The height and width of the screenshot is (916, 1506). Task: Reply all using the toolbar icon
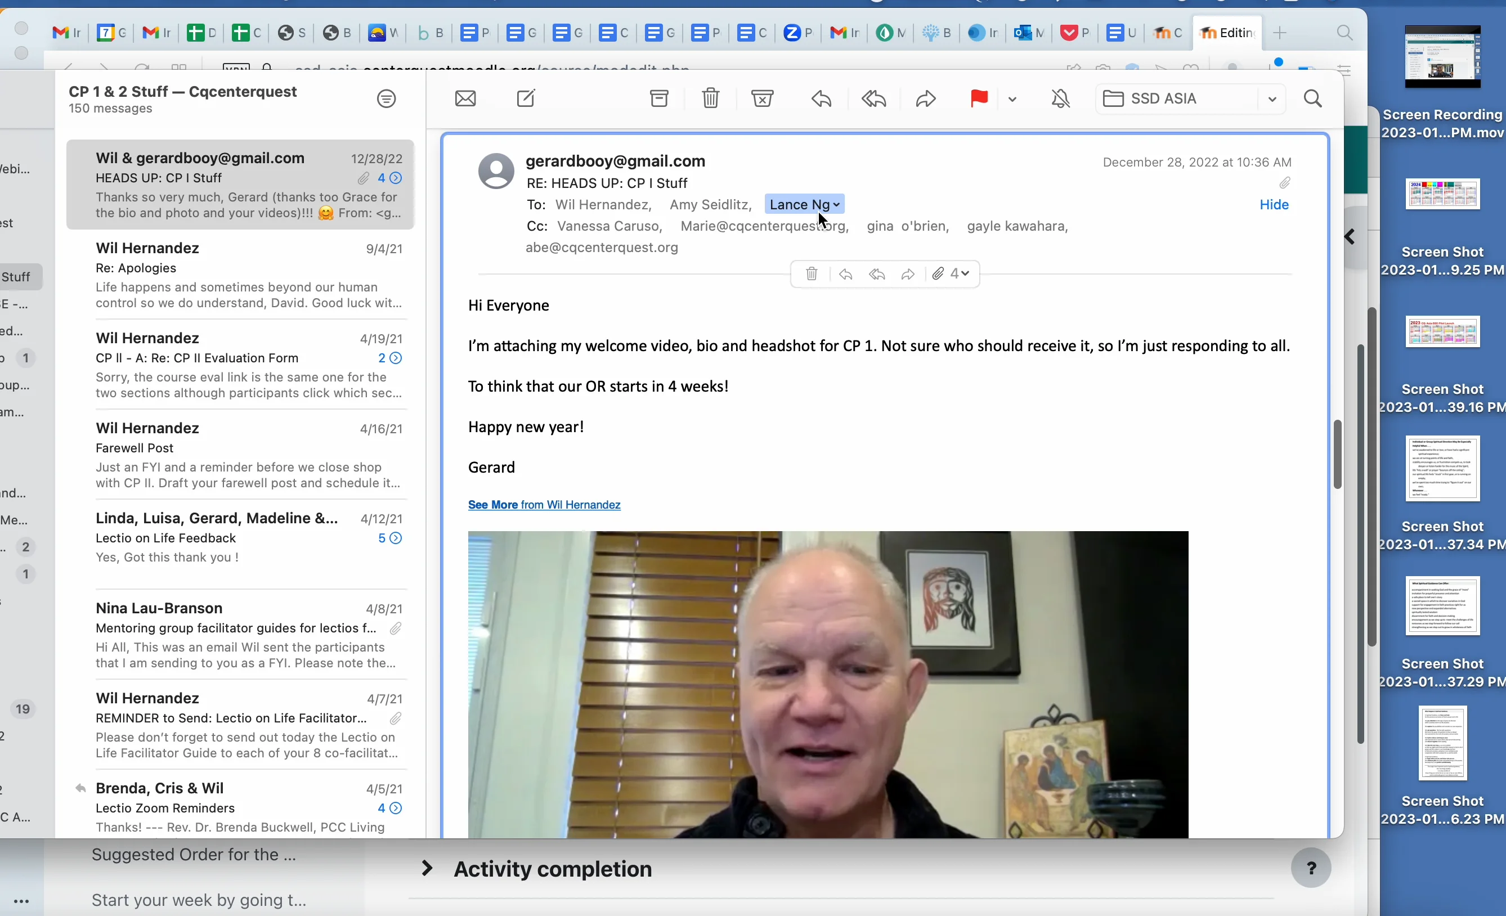(x=873, y=98)
